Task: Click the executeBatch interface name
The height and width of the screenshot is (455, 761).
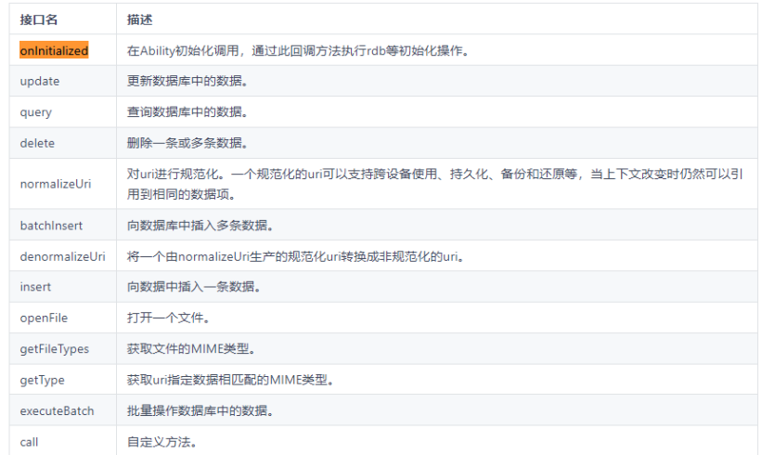Action: click(x=57, y=410)
